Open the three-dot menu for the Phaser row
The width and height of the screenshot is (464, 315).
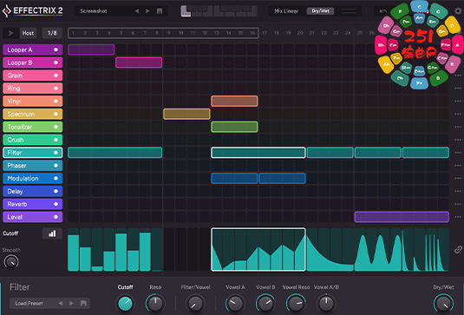[458, 166]
